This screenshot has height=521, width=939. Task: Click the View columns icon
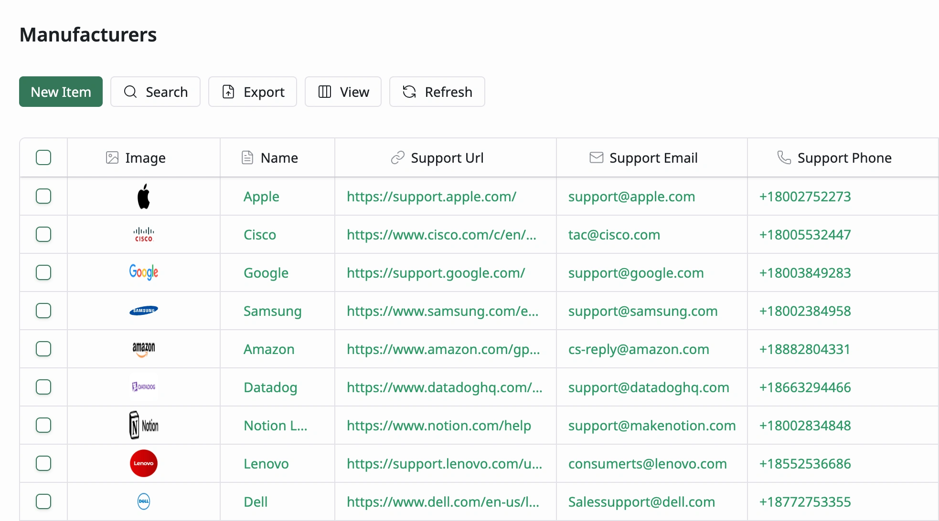(325, 92)
